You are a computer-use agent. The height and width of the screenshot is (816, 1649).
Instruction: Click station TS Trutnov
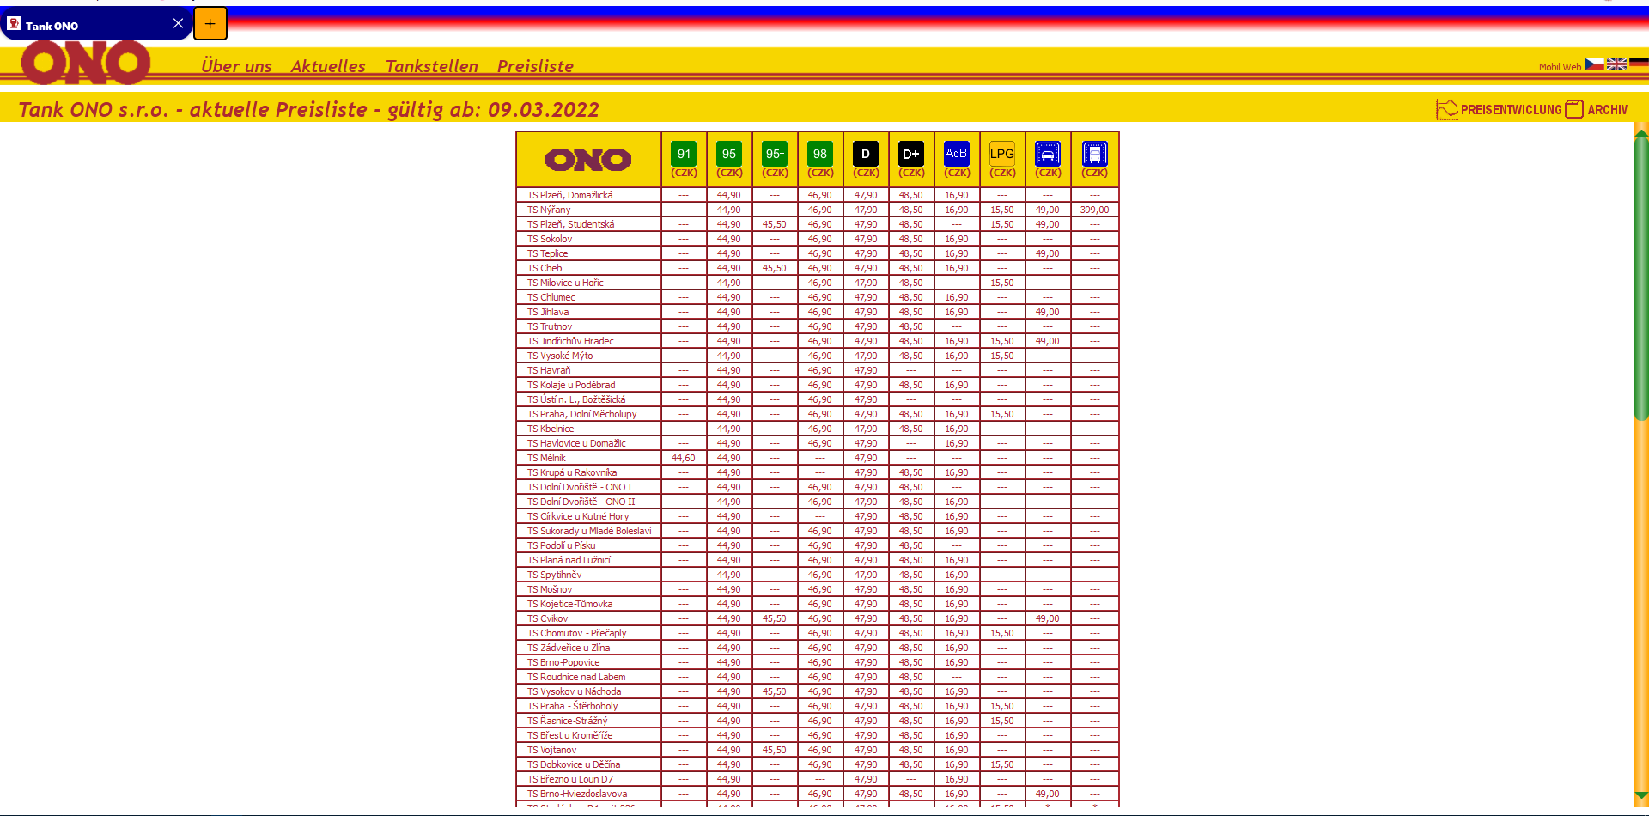(550, 326)
